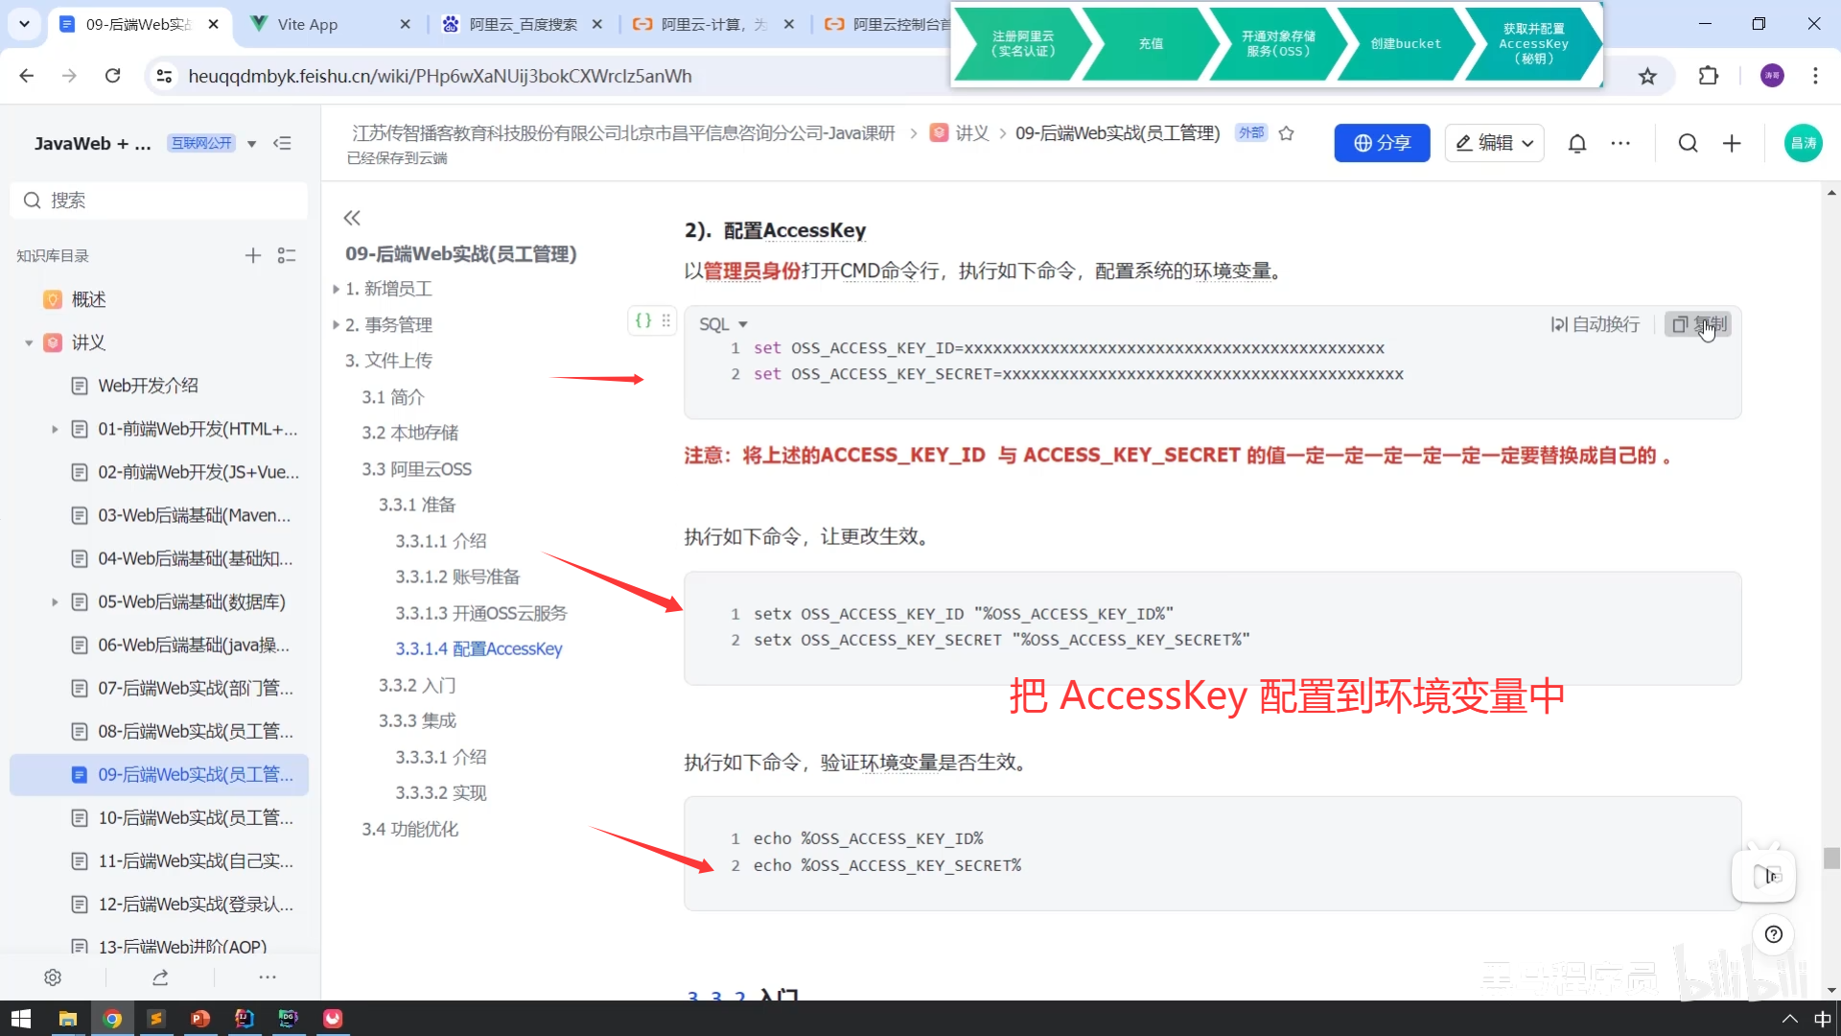Screen dimensions: 1841x1036
Task: Click the notification bell icon
Action: (1576, 144)
